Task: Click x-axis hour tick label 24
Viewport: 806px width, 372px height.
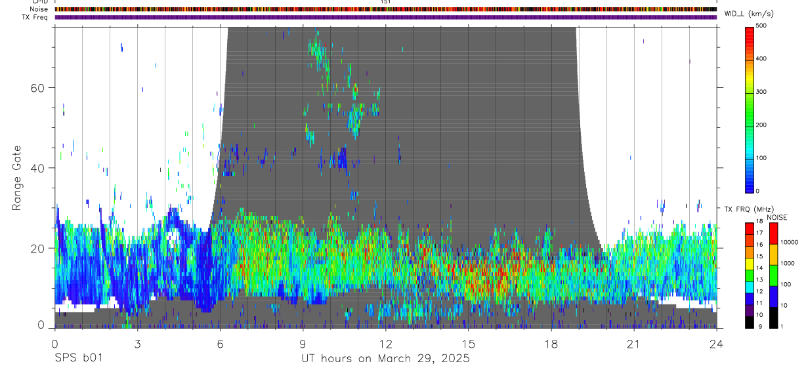Action: [717, 343]
